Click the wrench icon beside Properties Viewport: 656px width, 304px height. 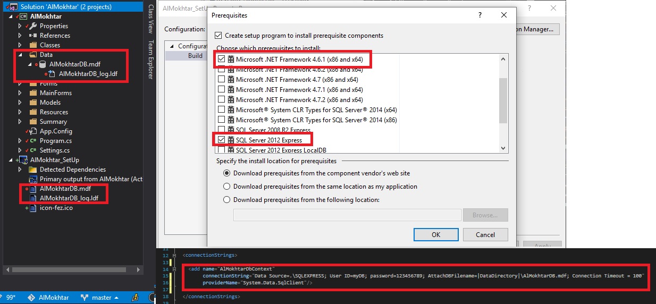[x=33, y=26]
